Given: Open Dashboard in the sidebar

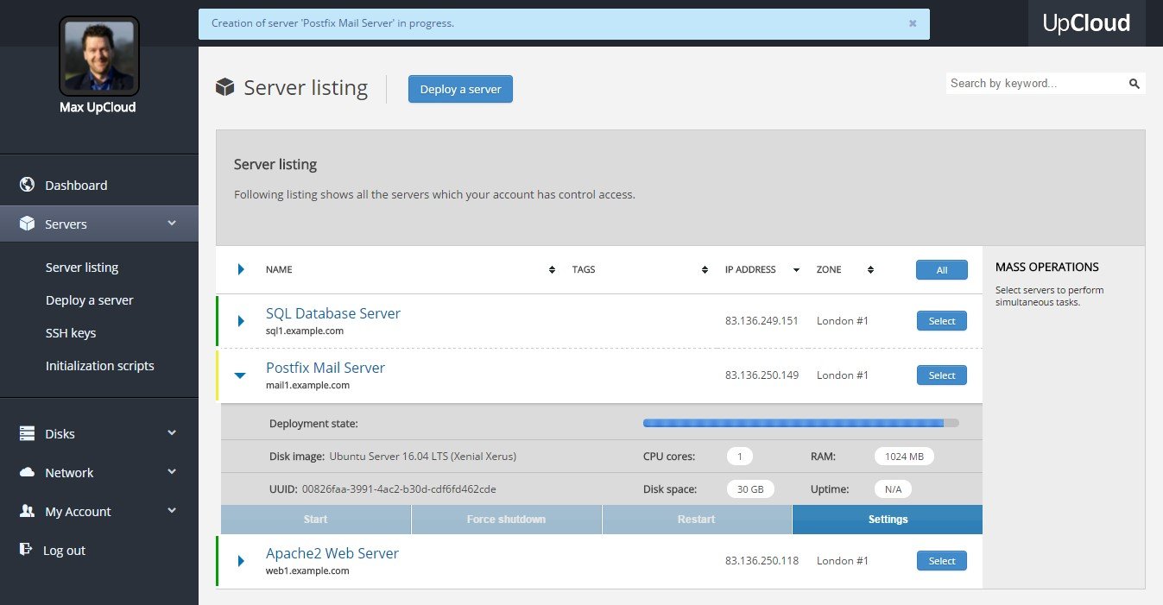Looking at the screenshot, I should 76,185.
